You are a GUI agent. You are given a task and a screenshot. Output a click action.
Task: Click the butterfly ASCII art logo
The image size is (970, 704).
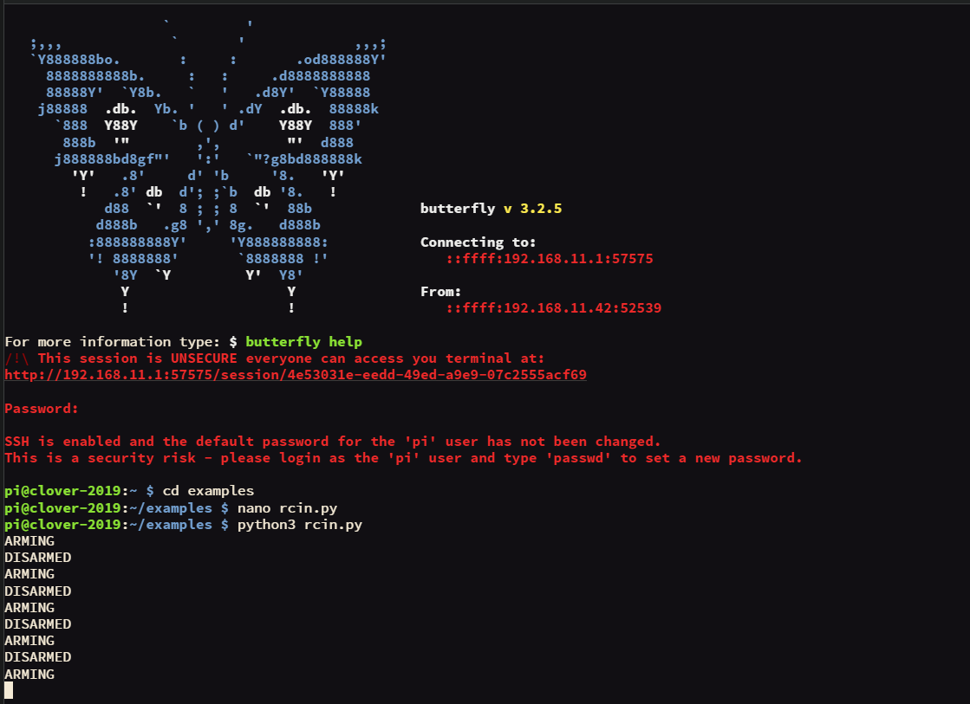pyautogui.click(x=208, y=167)
